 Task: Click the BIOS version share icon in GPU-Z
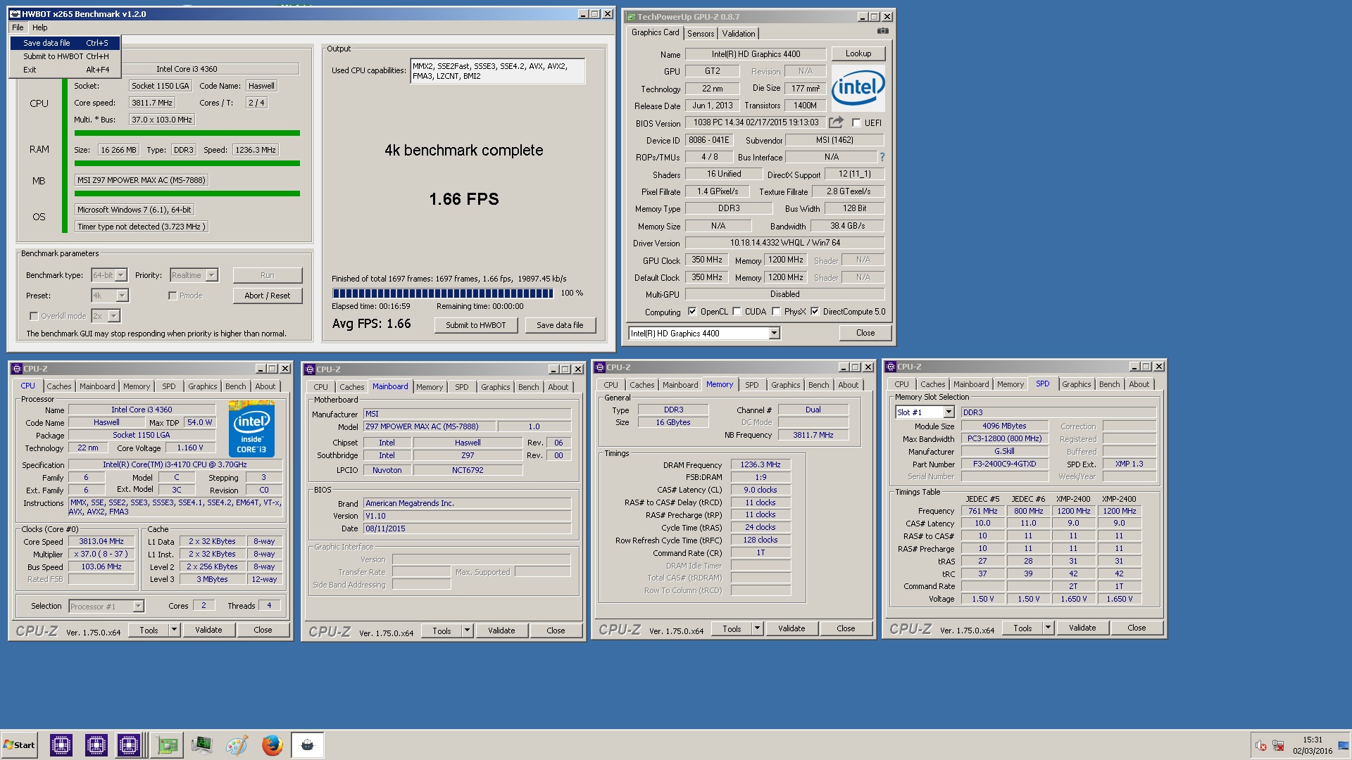(836, 122)
